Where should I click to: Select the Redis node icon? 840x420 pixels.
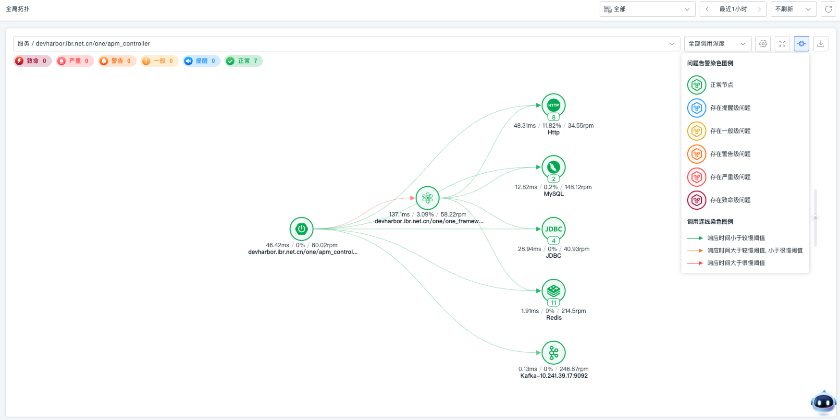[x=553, y=290]
